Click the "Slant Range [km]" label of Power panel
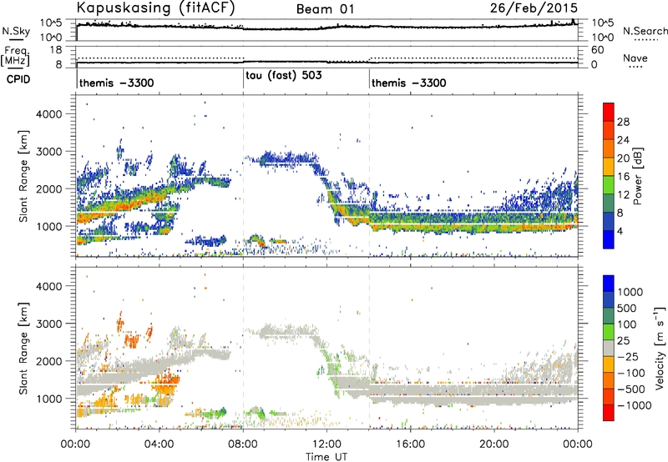Screen dimensions: 668x462 [x=23, y=176]
